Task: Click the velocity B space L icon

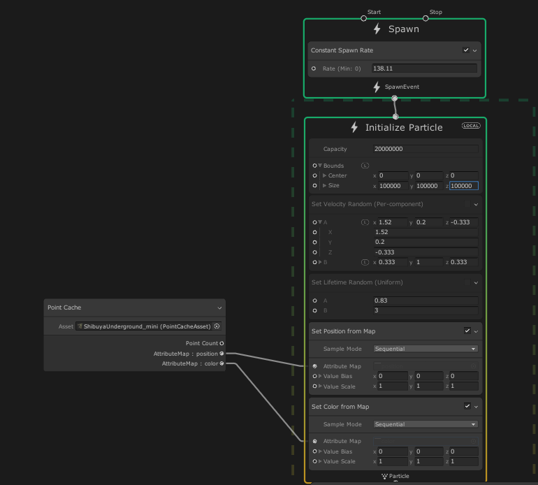Action: pyautogui.click(x=365, y=262)
